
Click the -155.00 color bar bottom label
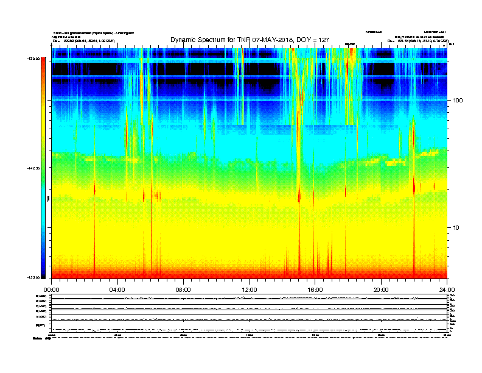pos(33,277)
